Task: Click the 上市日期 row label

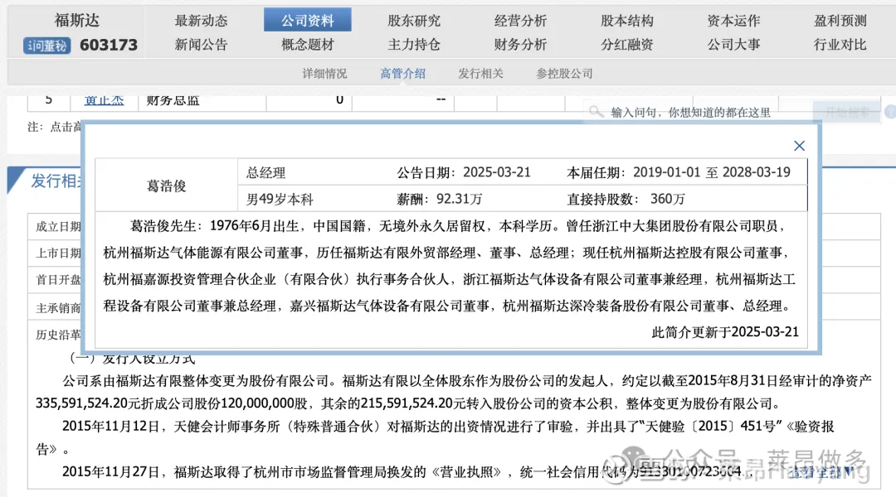Action: tap(58, 253)
